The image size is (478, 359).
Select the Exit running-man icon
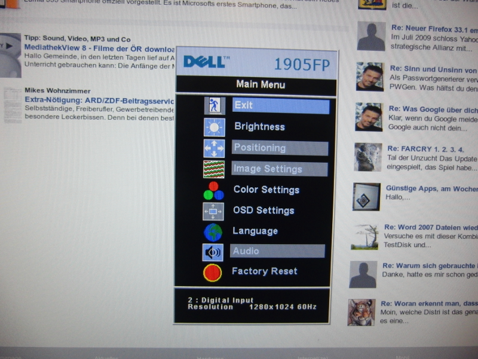tap(215, 106)
